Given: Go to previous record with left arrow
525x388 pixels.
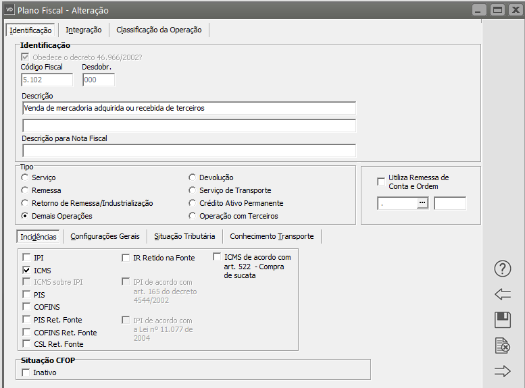Looking at the screenshot, I should [503, 294].
